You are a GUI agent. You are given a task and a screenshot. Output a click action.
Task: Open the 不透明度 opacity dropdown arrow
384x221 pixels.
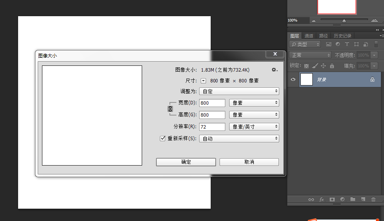tap(374, 55)
